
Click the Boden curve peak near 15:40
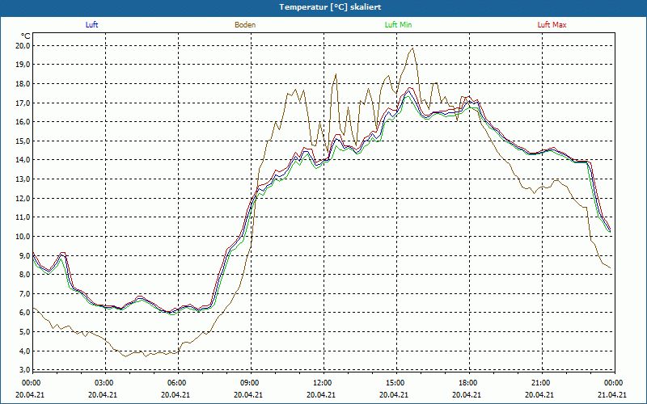click(412, 48)
